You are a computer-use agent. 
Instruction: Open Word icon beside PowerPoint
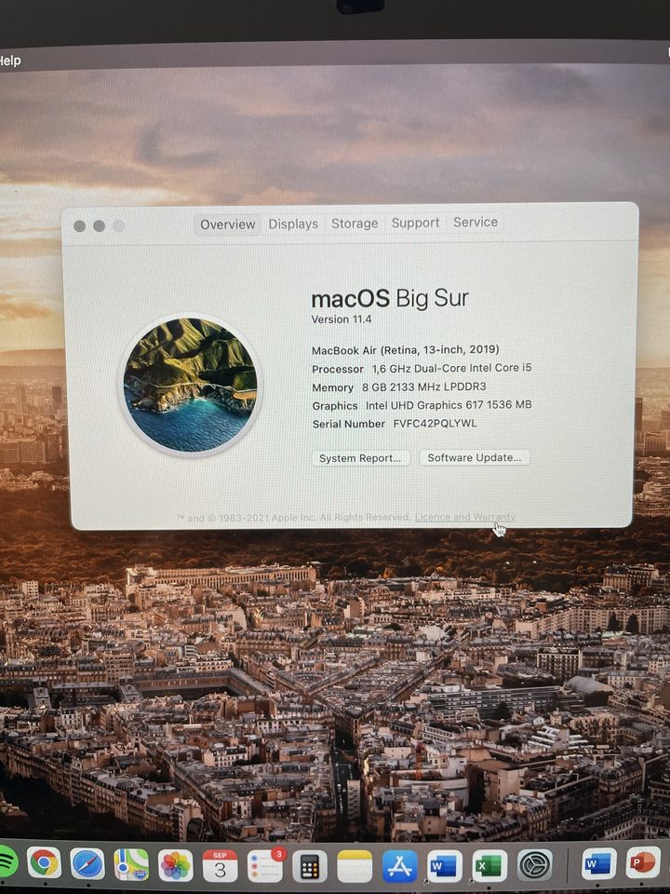(x=598, y=864)
